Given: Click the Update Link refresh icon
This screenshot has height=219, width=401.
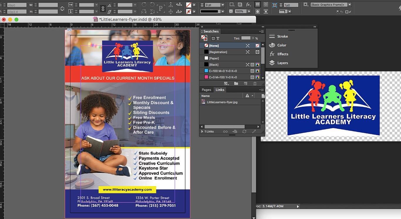Looking at the screenshot, I should (x=244, y=132).
